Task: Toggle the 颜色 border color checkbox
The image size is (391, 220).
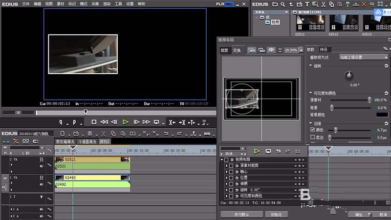Action: point(313,130)
